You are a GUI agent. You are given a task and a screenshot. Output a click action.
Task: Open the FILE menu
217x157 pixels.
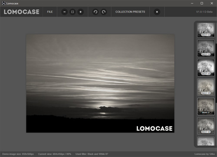coord(50,12)
